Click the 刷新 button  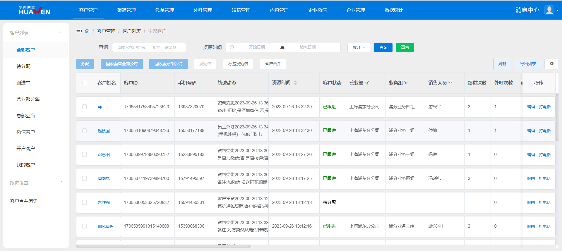point(502,64)
